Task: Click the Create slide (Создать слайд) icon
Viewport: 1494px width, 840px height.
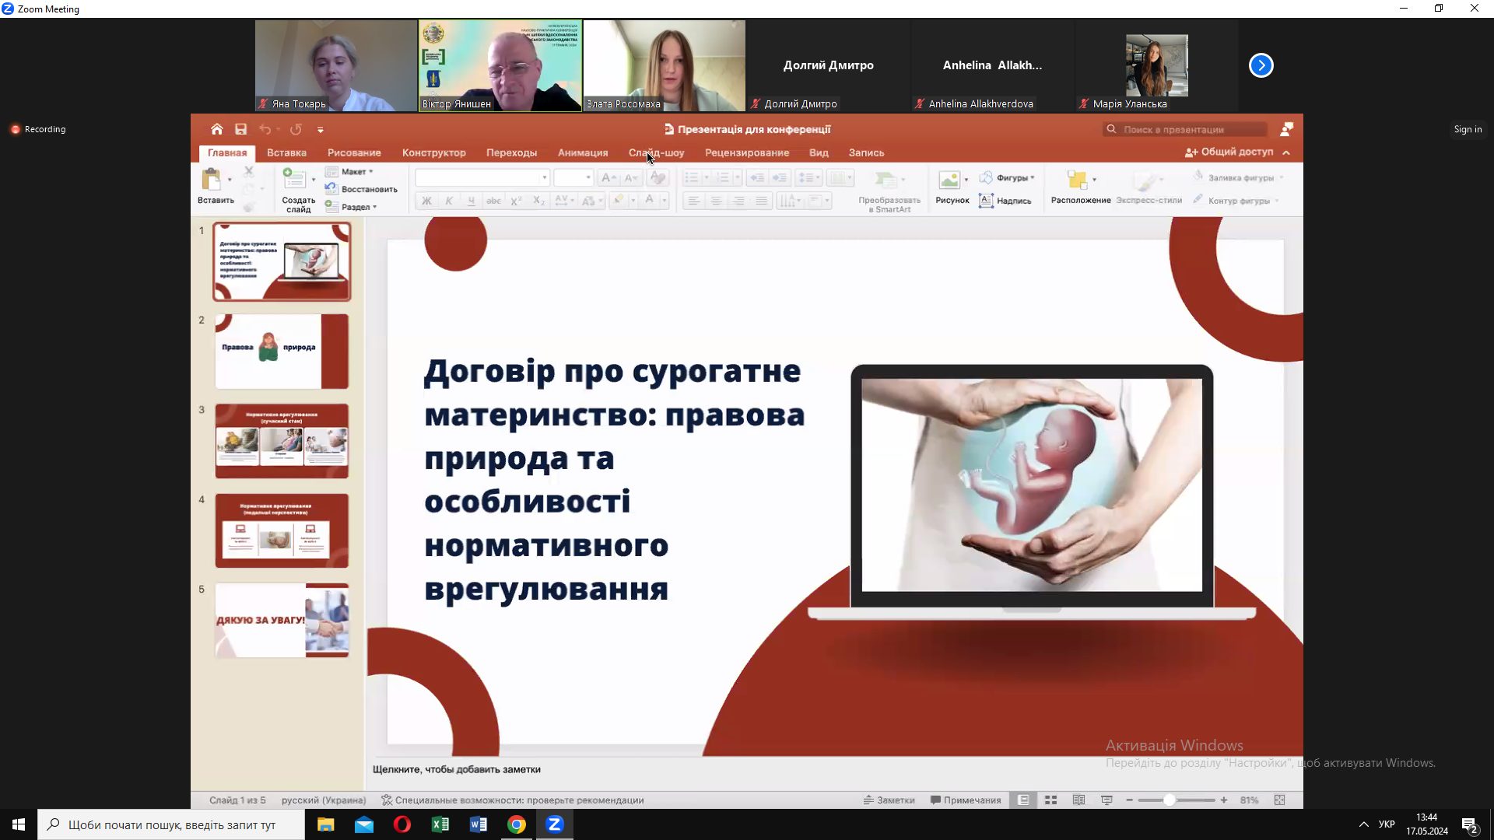Action: (x=294, y=180)
